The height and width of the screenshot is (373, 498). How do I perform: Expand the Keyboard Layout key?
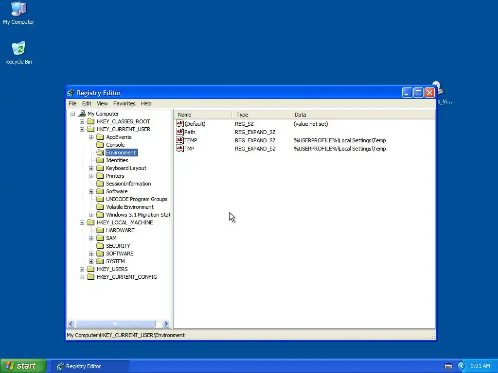point(91,168)
